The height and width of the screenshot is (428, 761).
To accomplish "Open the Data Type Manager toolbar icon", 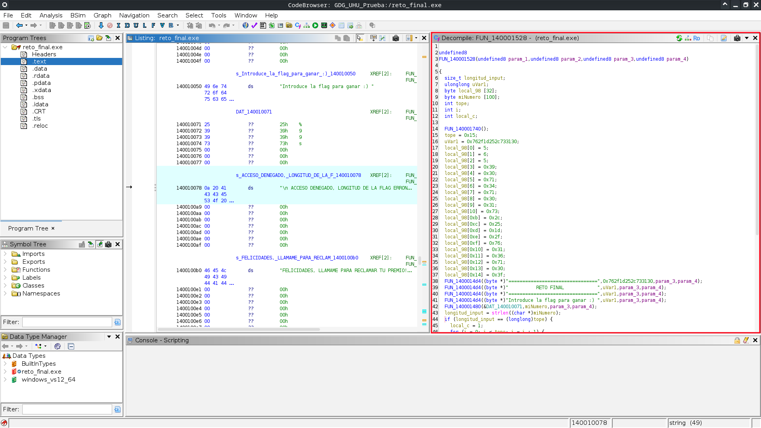I will [289, 25].
